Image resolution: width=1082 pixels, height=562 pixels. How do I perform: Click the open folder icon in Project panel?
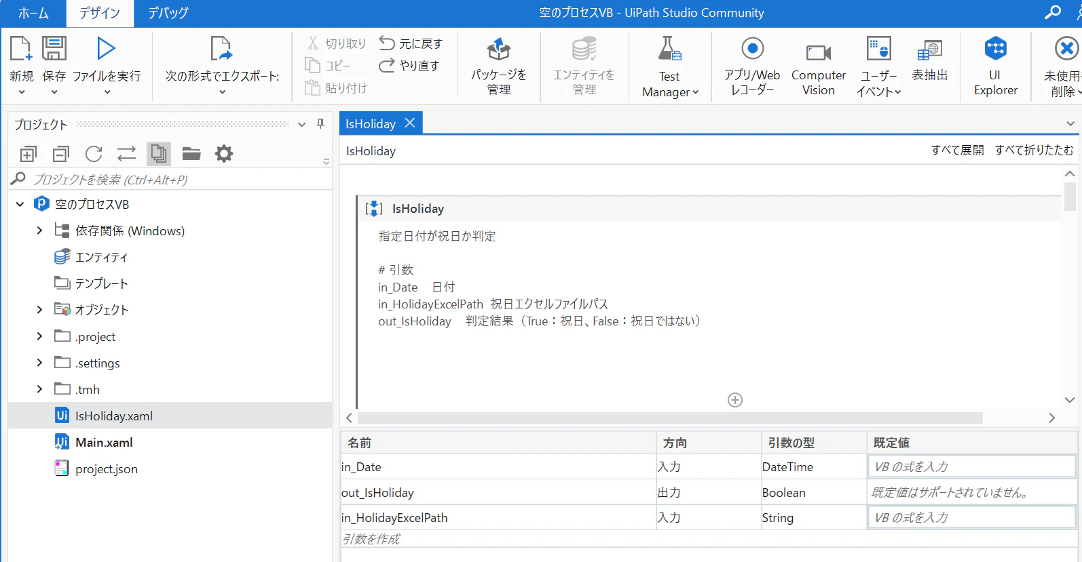point(191,154)
